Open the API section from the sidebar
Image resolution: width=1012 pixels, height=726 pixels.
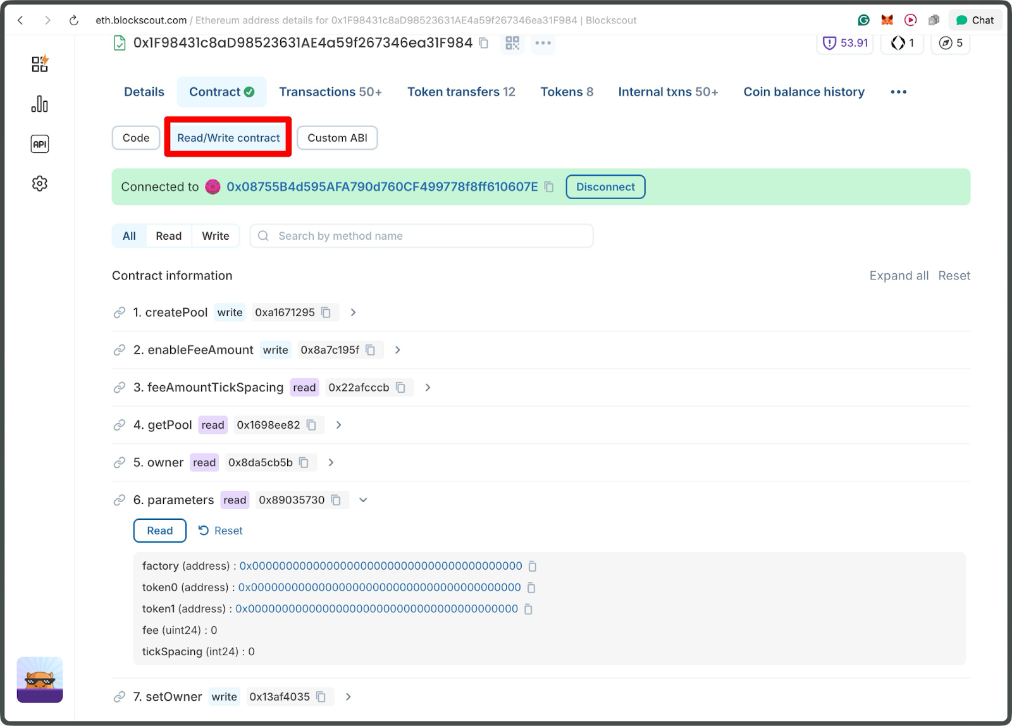pyautogui.click(x=39, y=144)
